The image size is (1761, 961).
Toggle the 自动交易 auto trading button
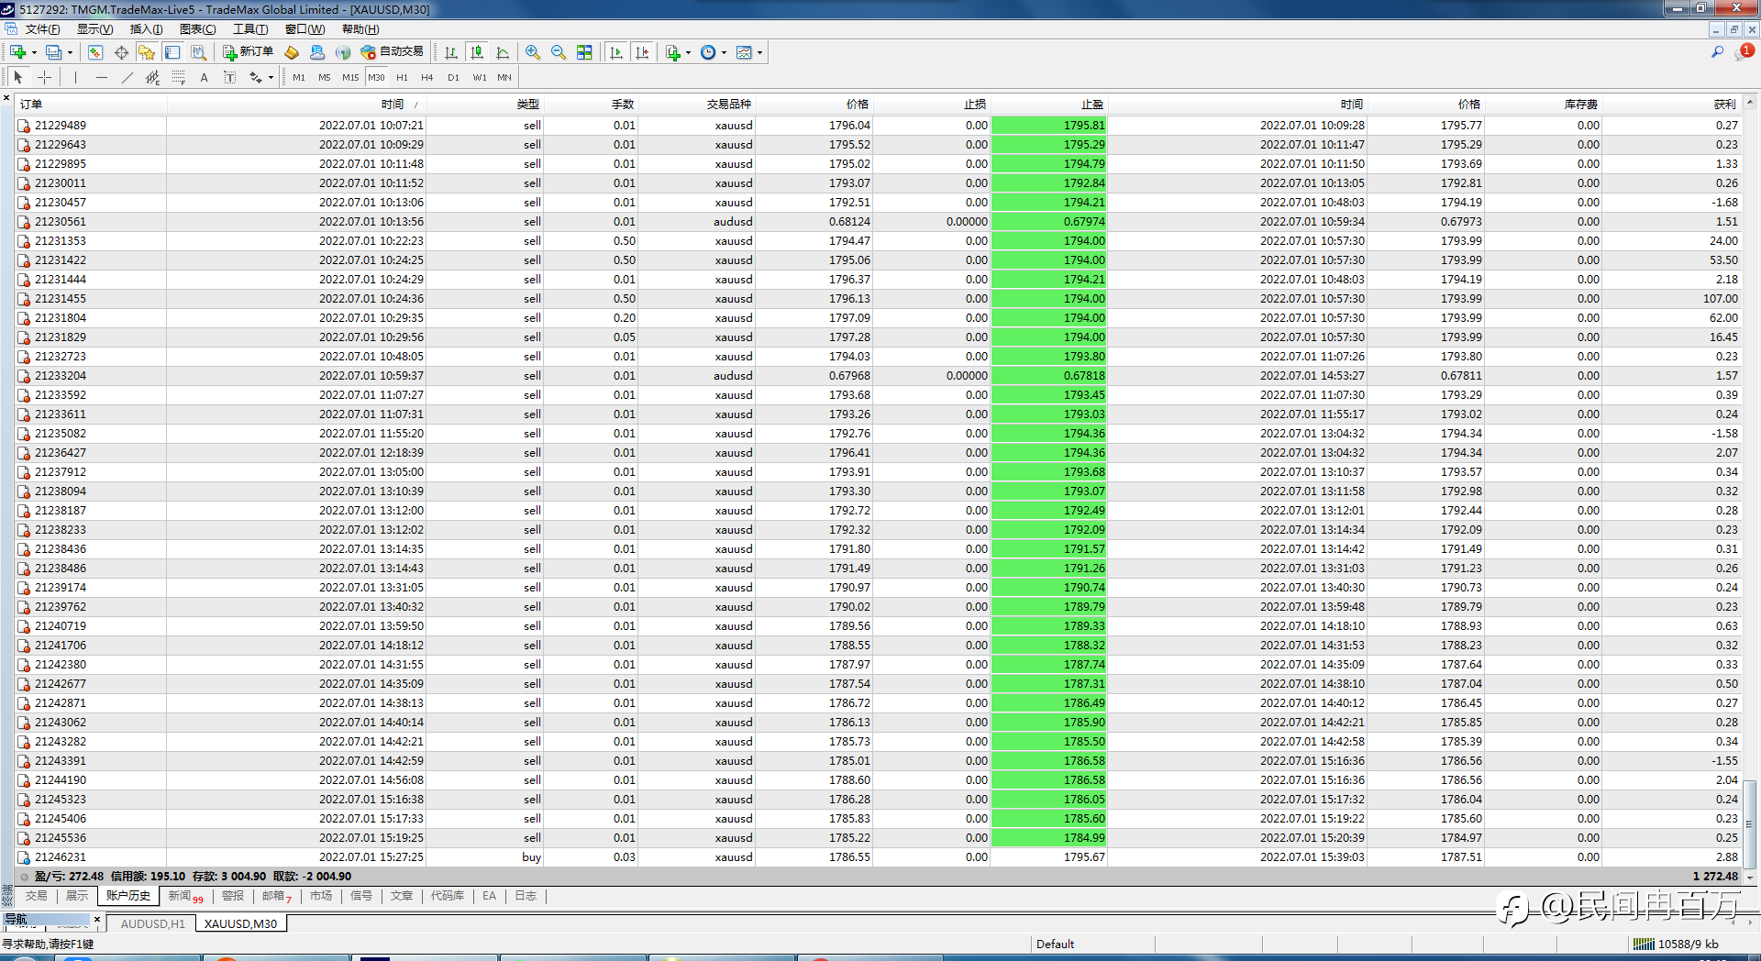[x=393, y=52]
